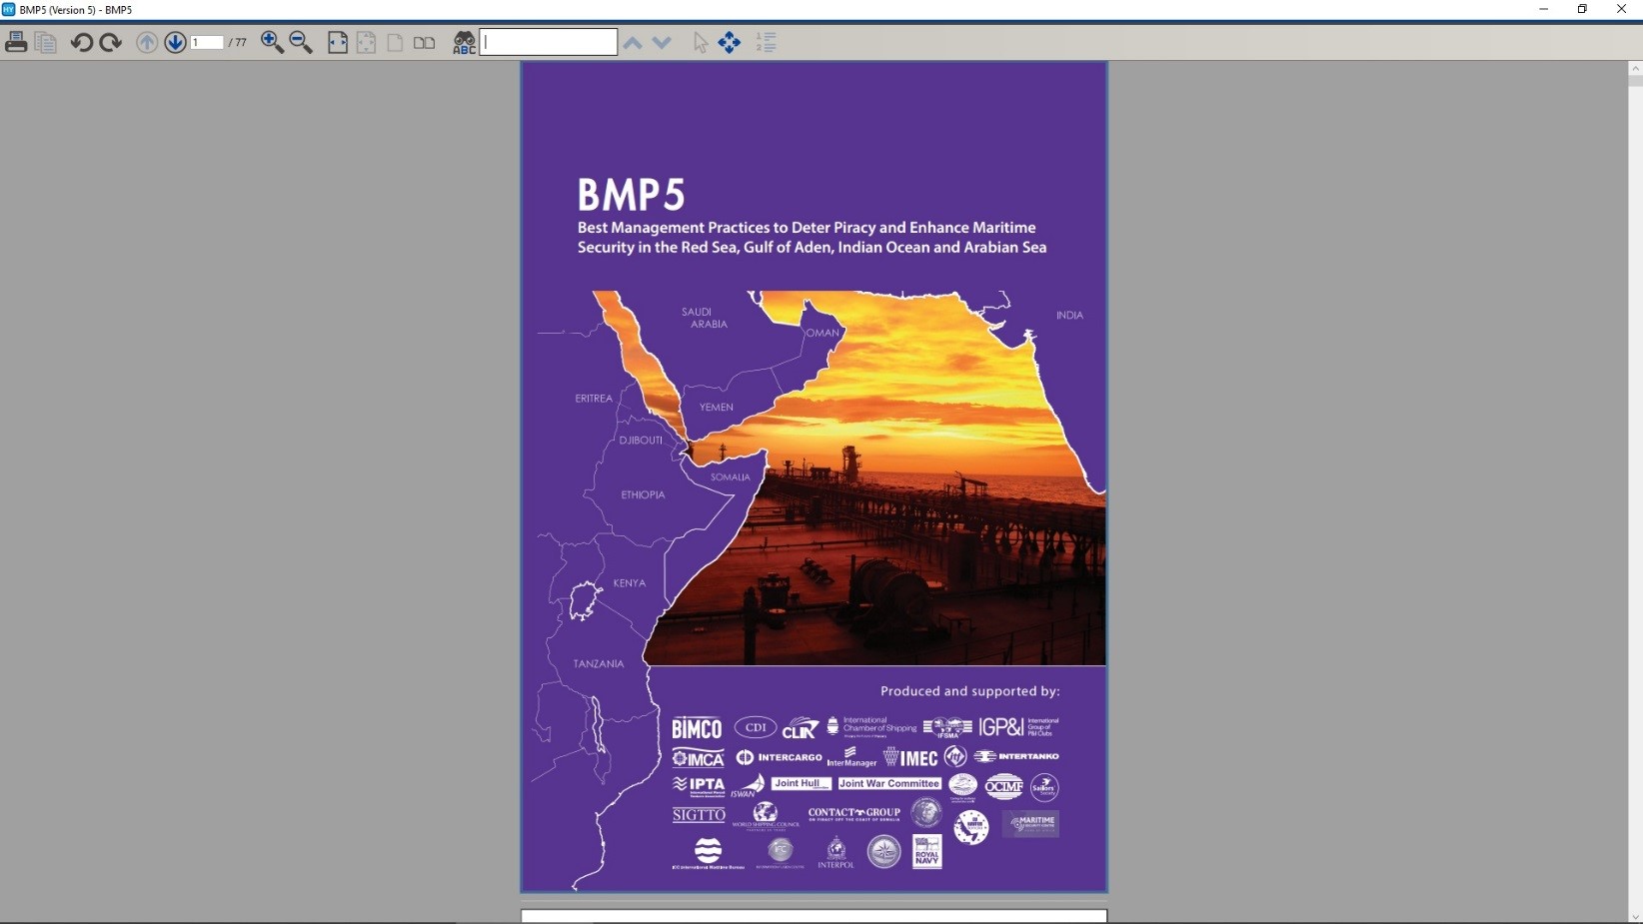Go to previous page with up arrow

click(147, 42)
